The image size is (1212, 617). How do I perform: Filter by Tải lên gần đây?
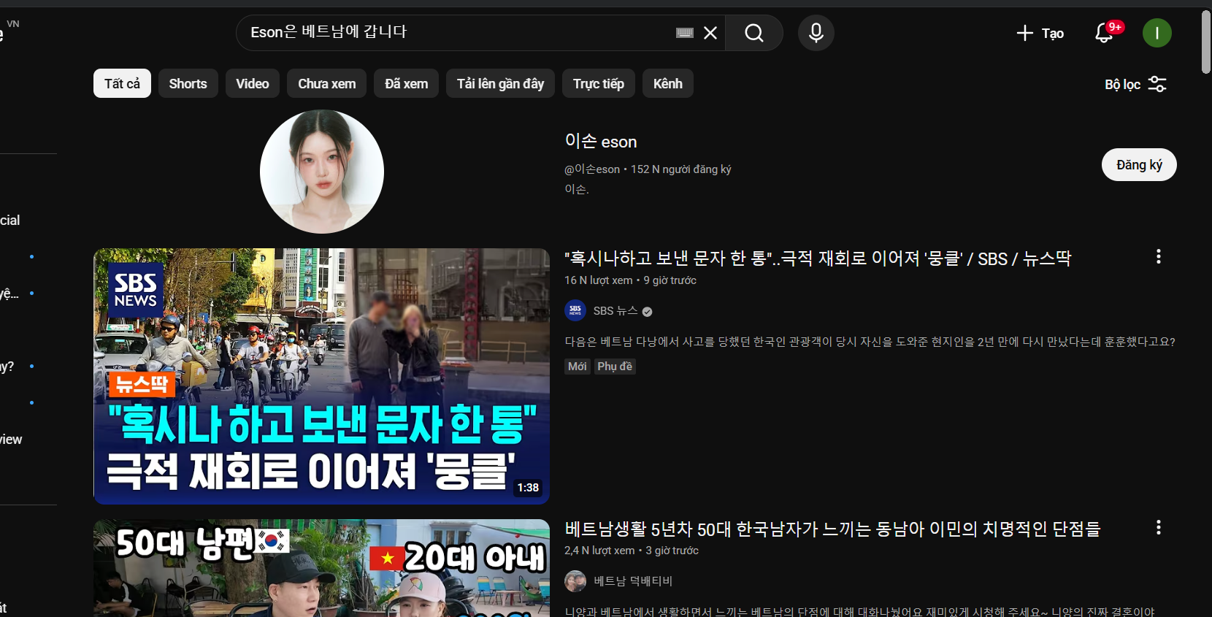coord(500,83)
